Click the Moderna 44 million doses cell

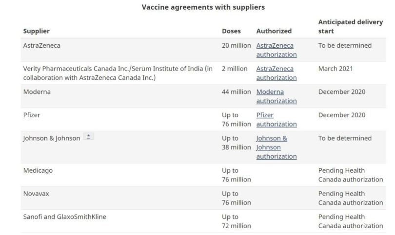236,92
